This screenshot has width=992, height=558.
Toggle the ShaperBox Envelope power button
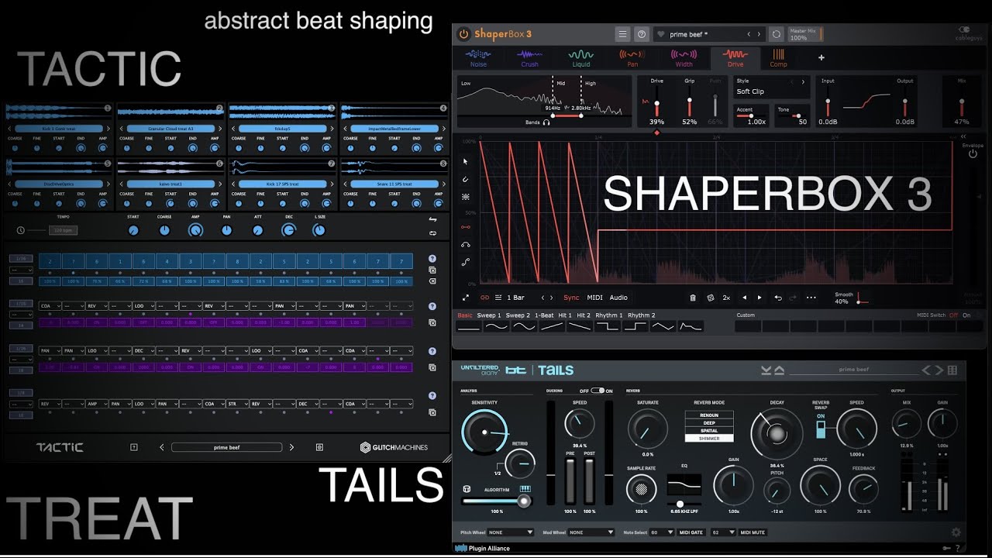tap(973, 154)
